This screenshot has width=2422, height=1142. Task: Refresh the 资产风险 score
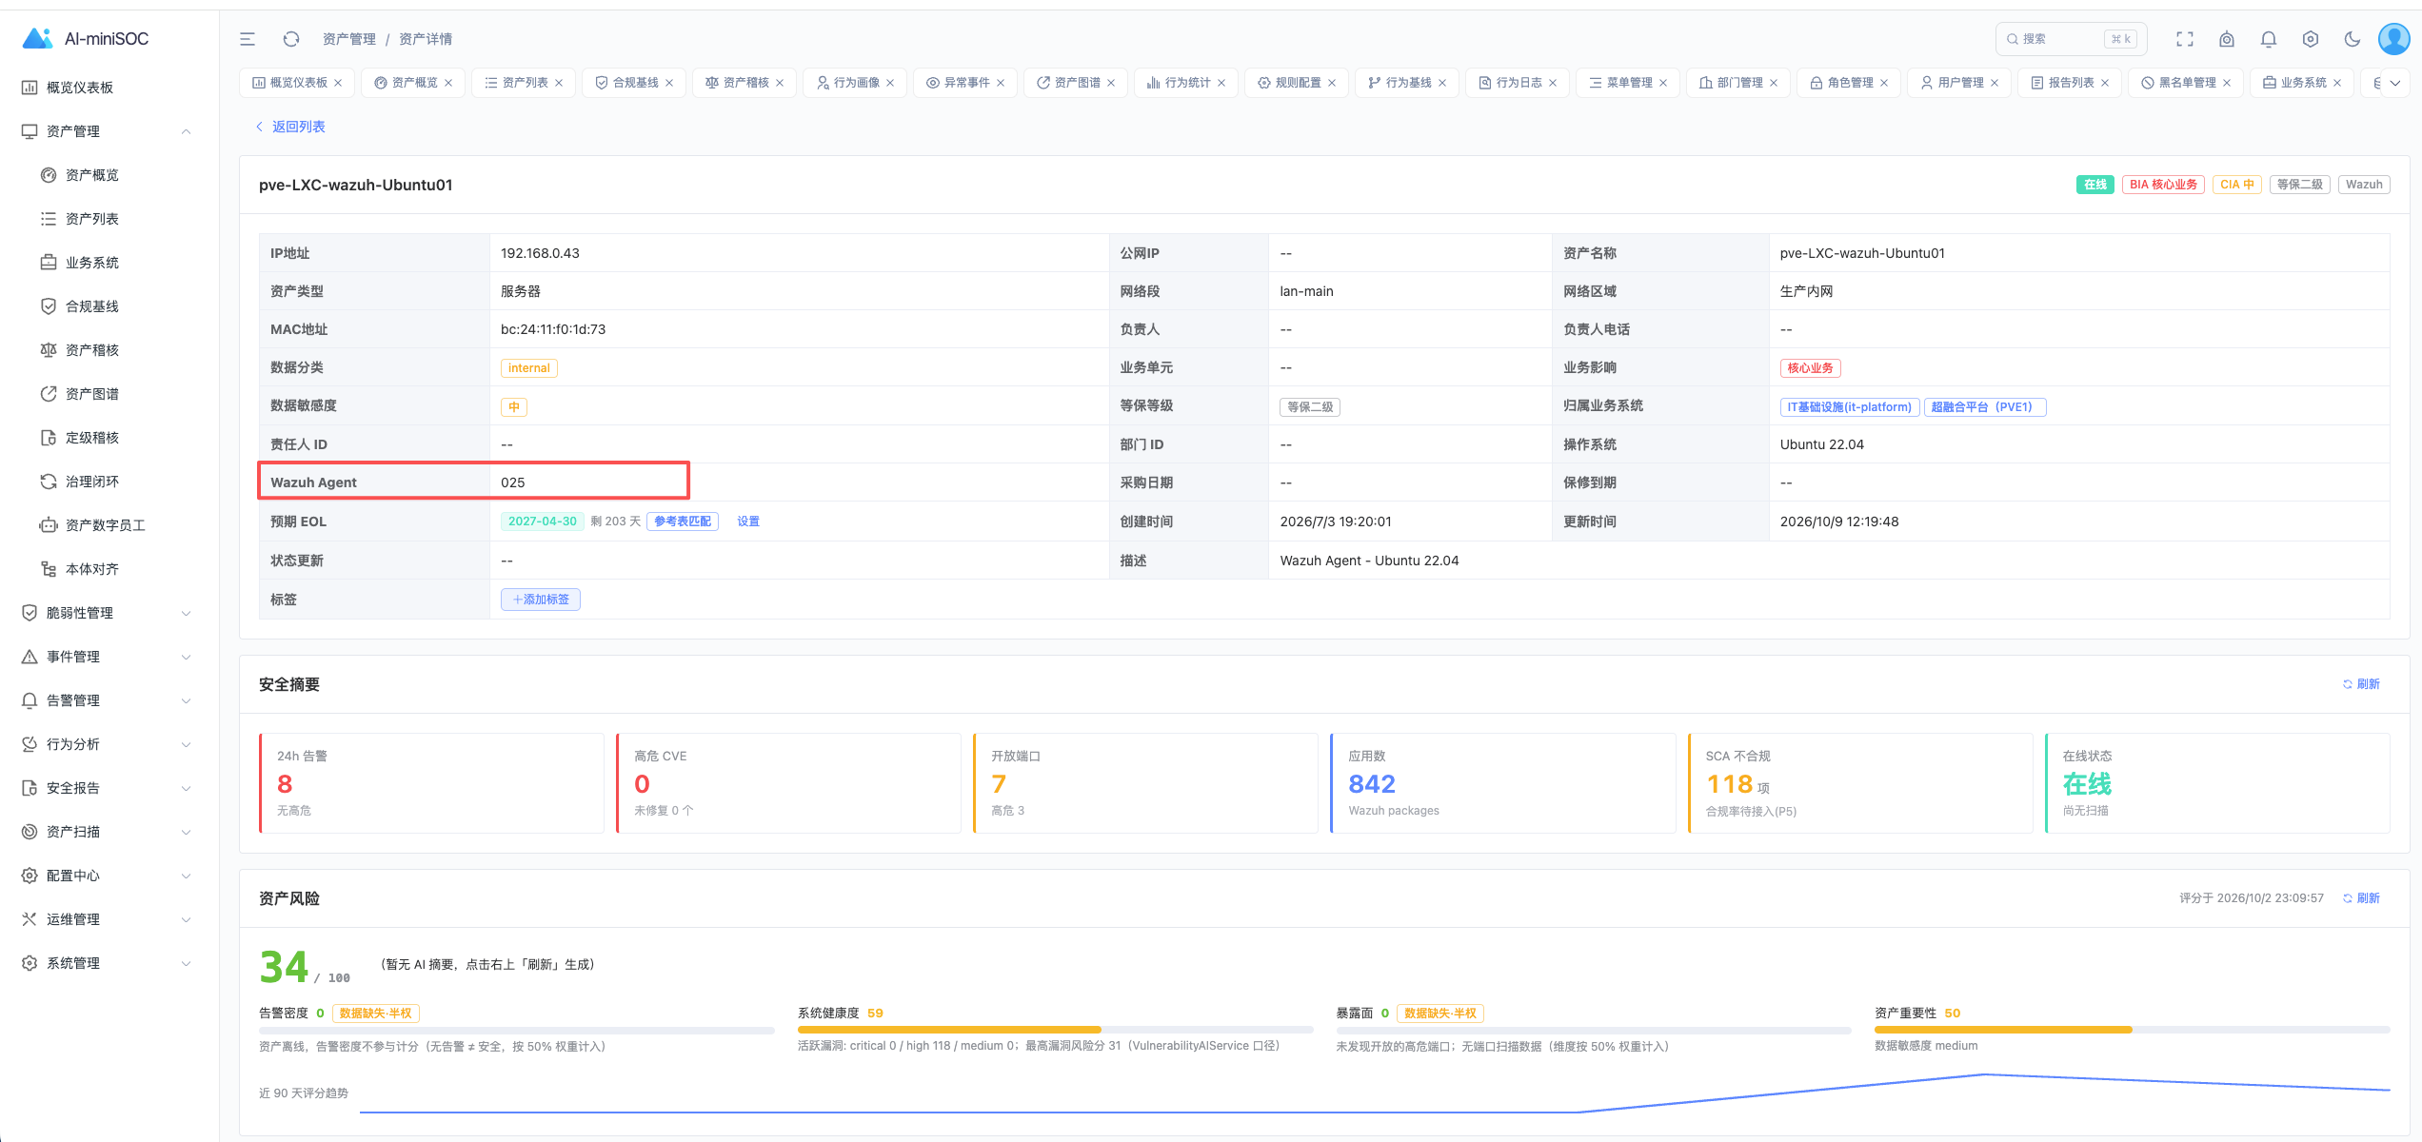click(x=2361, y=898)
